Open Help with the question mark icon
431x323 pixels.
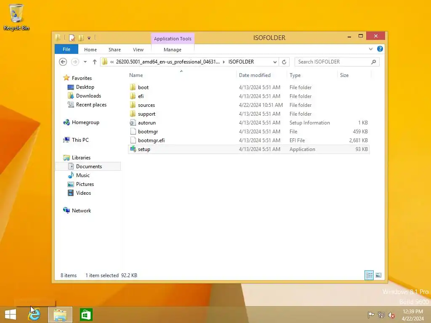pyautogui.click(x=380, y=49)
